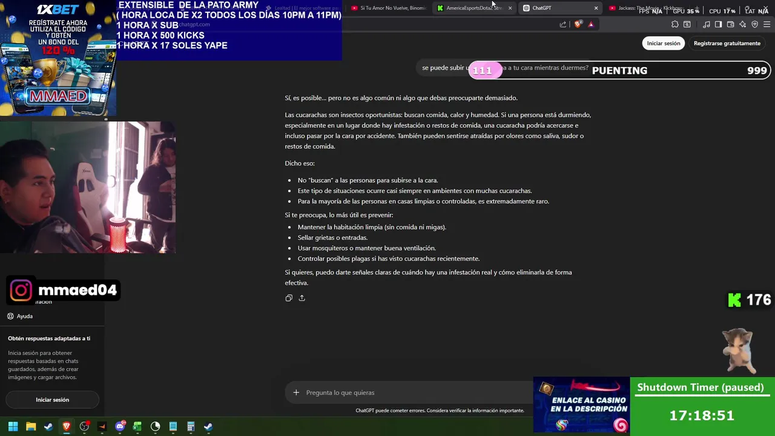Close the AmericaEsportsDota2 tab
This screenshot has height=436, width=775.
tap(510, 8)
